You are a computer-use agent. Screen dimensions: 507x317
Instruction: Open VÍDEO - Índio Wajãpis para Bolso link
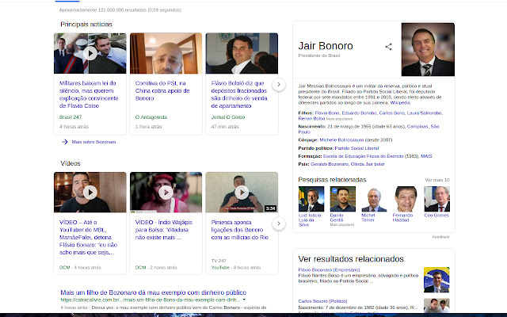pyautogui.click(x=164, y=230)
